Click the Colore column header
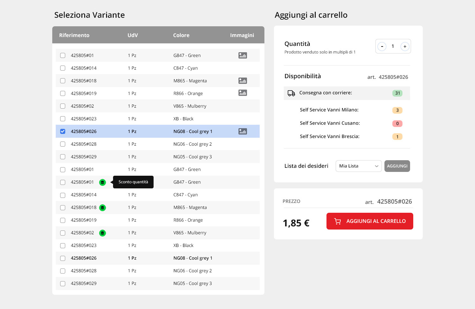Viewport: 475px width, 309px height. point(181,35)
